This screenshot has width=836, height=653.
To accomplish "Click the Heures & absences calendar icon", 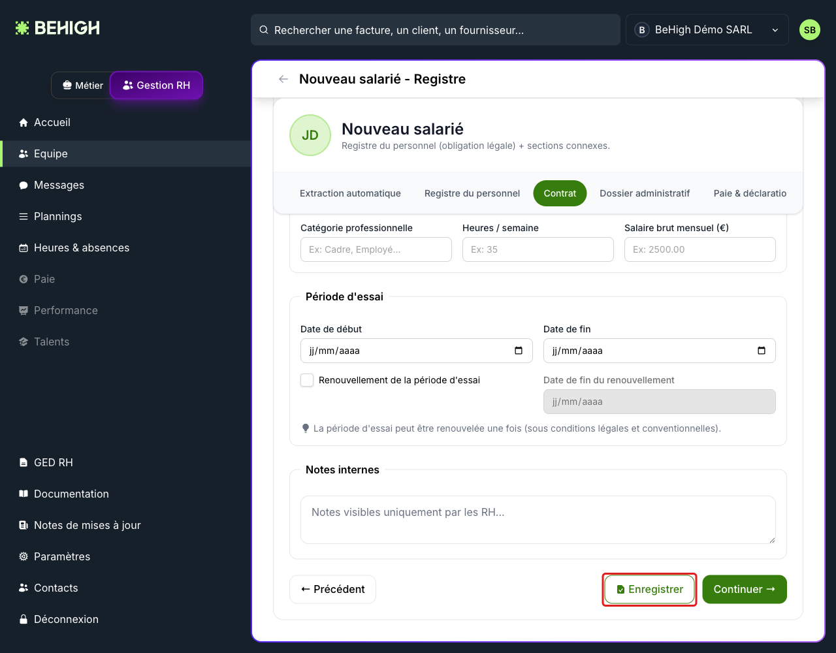I will pos(24,247).
